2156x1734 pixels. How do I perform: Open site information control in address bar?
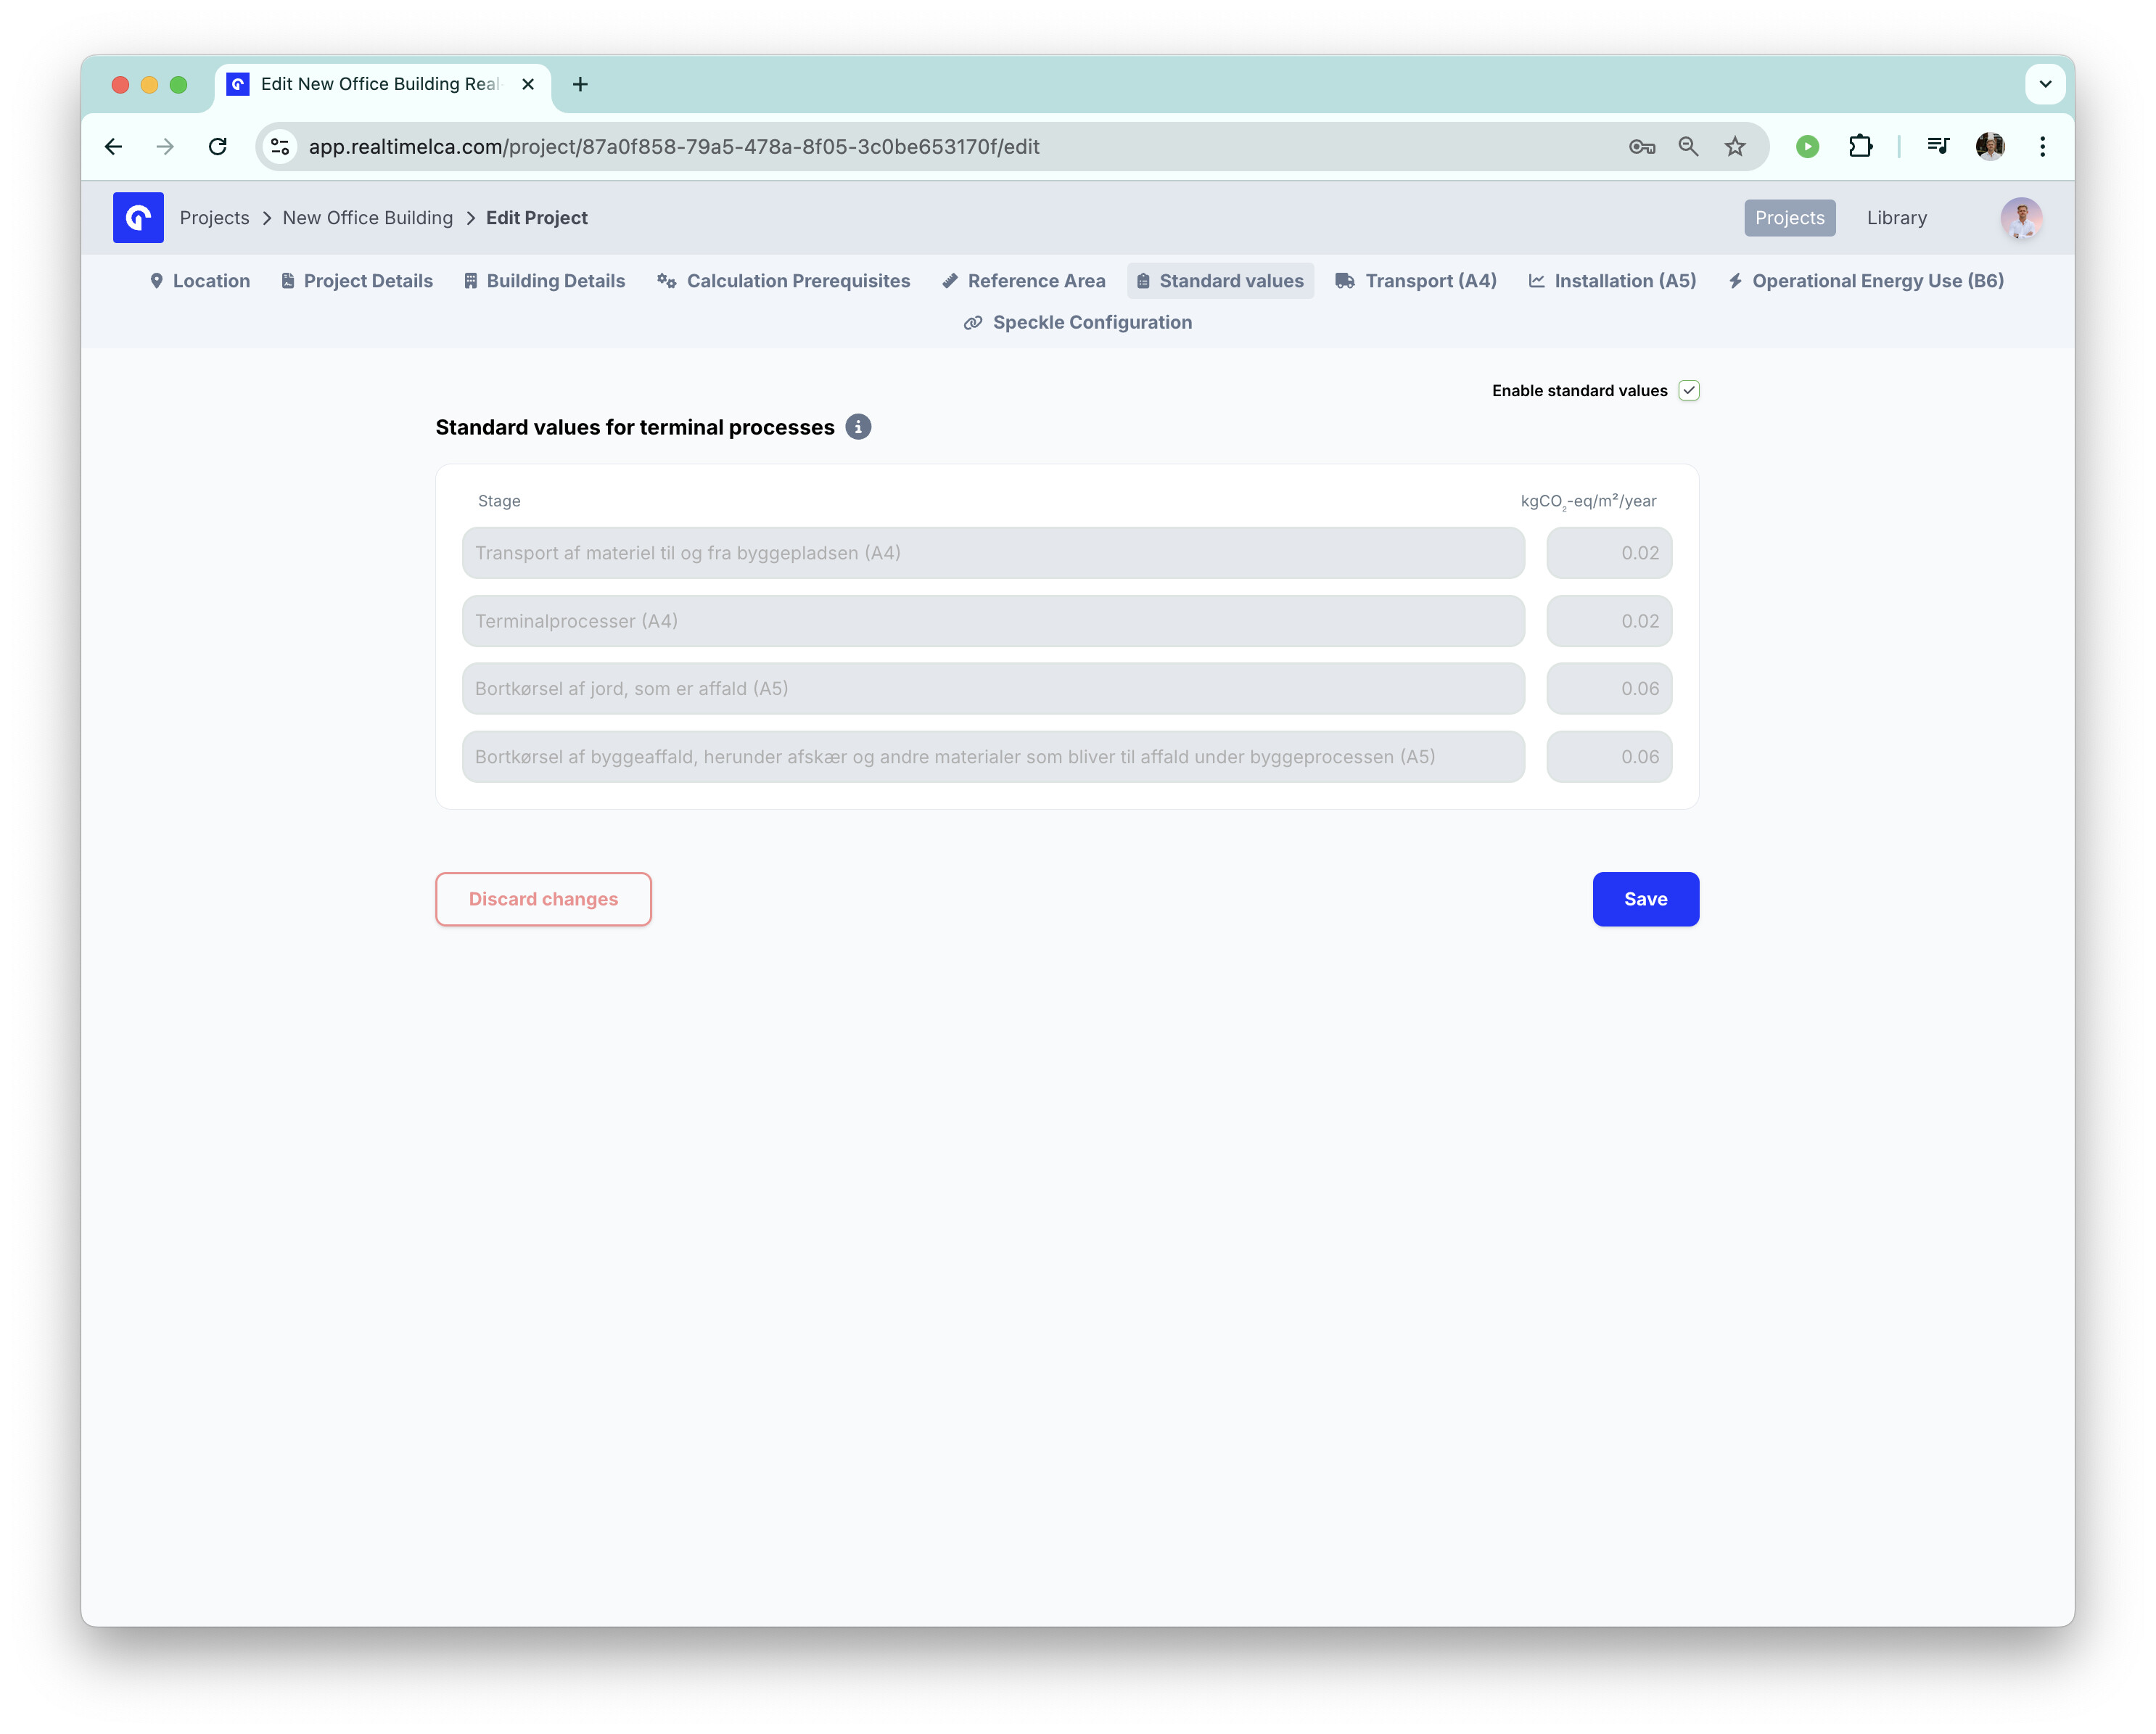tap(280, 147)
